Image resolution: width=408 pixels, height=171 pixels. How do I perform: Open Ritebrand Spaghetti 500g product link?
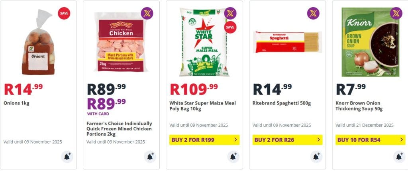(282, 103)
